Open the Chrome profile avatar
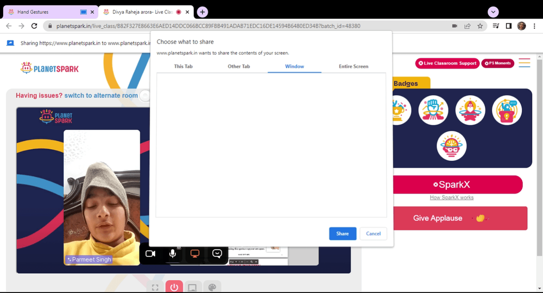This screenshot has height=293, width=543. click(521, 26)
